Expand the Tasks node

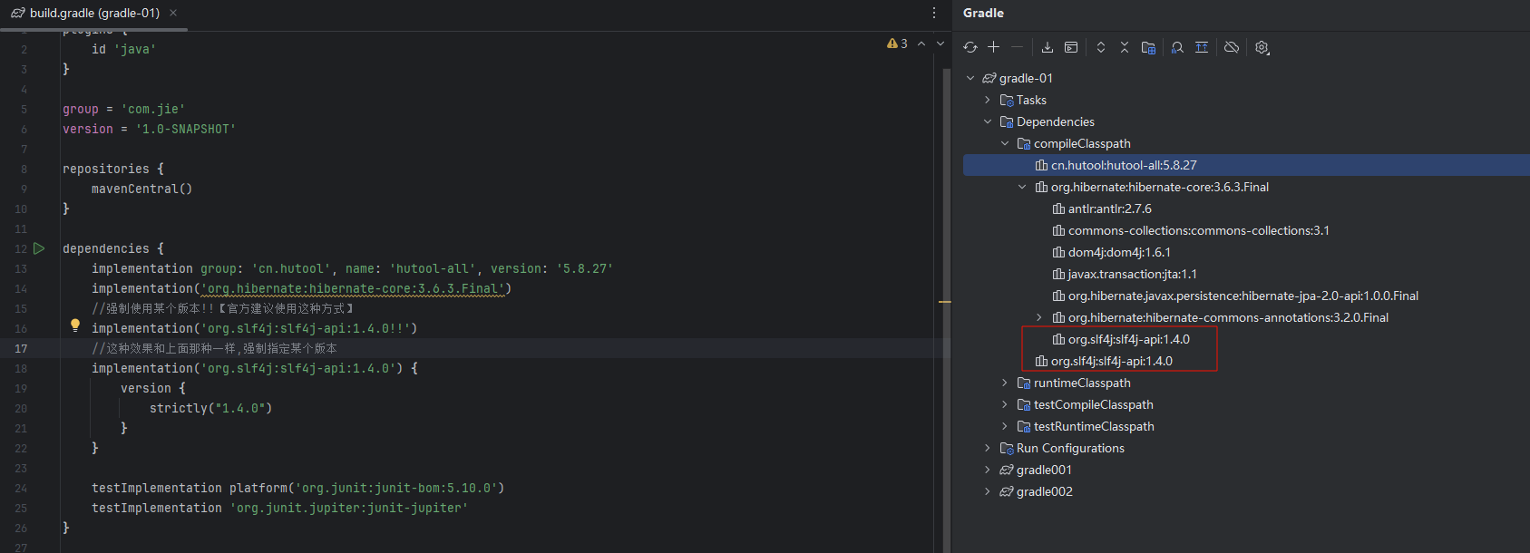point(988,100)
